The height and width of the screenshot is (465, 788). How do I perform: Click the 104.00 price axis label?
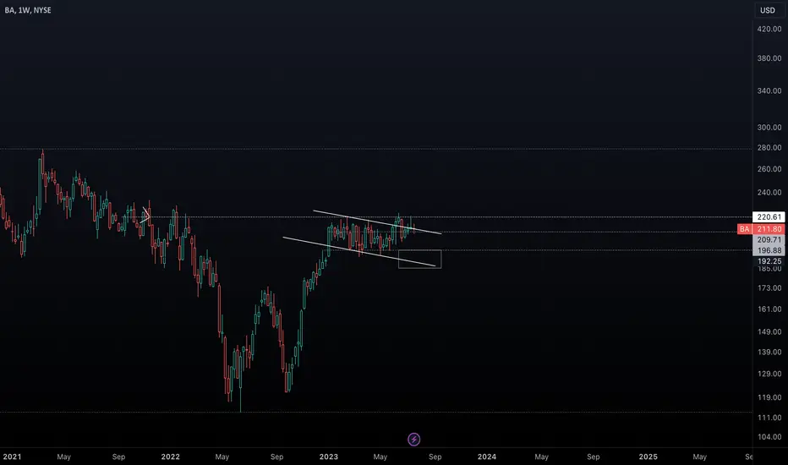pos(769,437)
